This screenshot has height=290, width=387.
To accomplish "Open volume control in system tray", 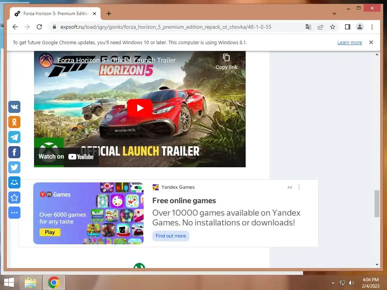I will pos(351,283).
